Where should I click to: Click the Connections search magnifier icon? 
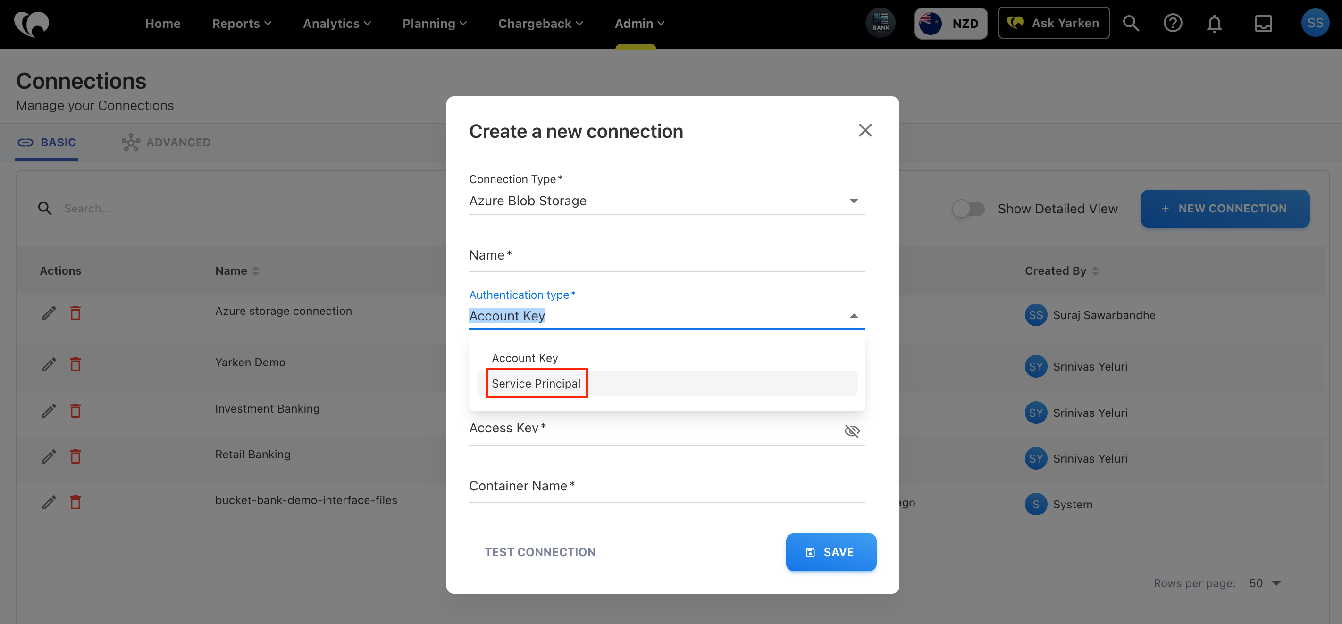[x=45, y=209]
